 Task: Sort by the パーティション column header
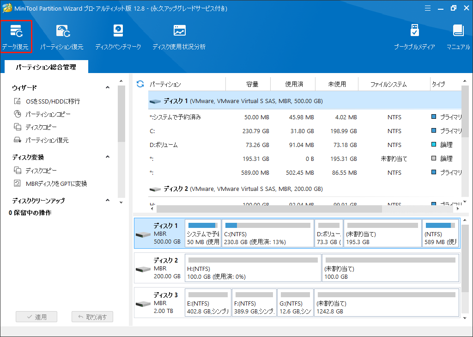point(187,84)
